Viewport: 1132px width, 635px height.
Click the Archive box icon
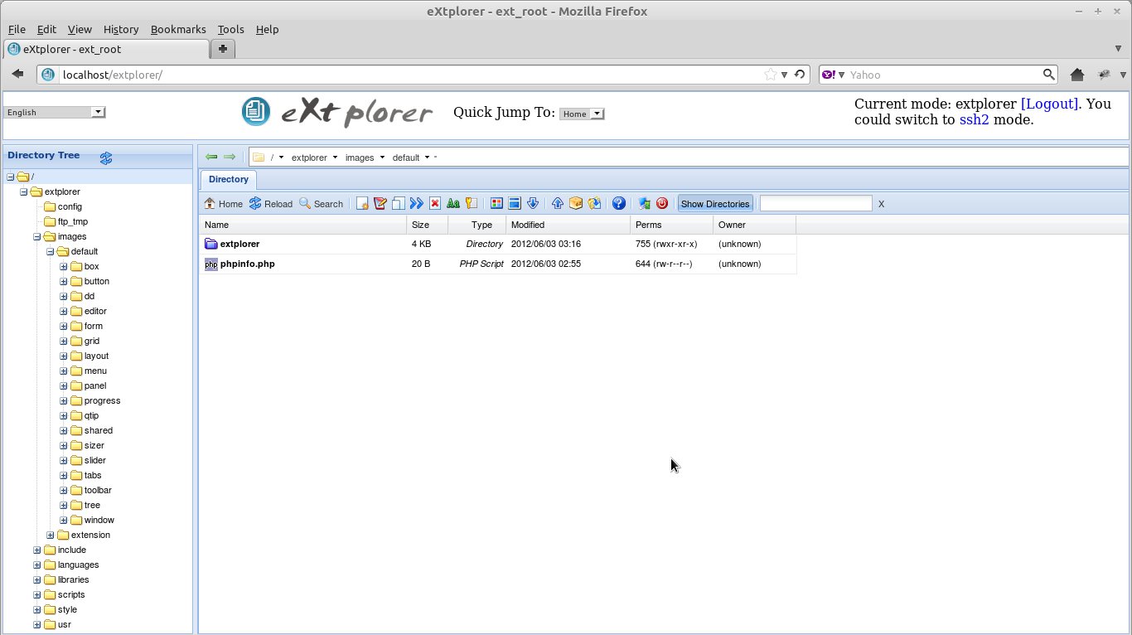576,204
